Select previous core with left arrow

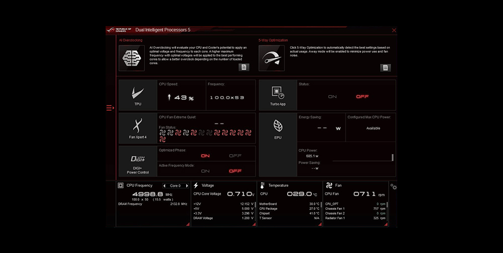(165, 186)
